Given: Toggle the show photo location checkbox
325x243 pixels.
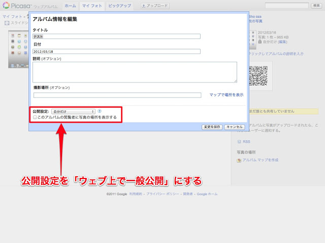Looking at the screenshot, I should coord(35,117).
